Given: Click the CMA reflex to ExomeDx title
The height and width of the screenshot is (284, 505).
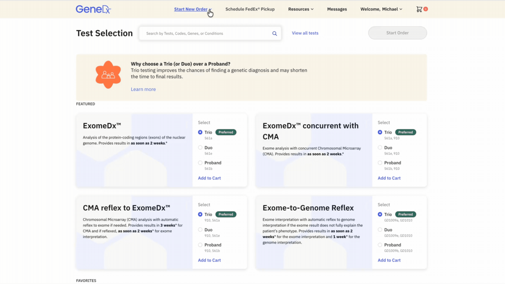Looking at the screenshot, I should pos(127,208).
